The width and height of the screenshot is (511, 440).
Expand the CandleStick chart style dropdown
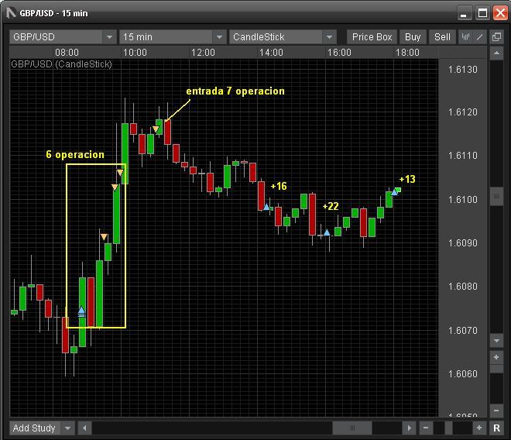329,36
